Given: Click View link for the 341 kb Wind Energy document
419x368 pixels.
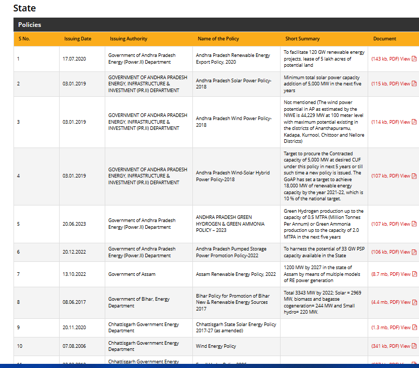Looking at the screenshot, I should (405, 346).
